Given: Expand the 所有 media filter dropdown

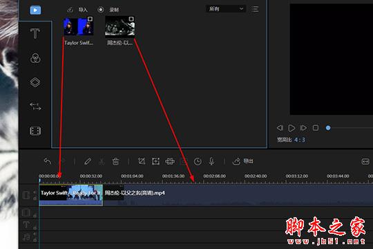Looking at the screenshot, I should pyautogui.click(x=225, y=9).
